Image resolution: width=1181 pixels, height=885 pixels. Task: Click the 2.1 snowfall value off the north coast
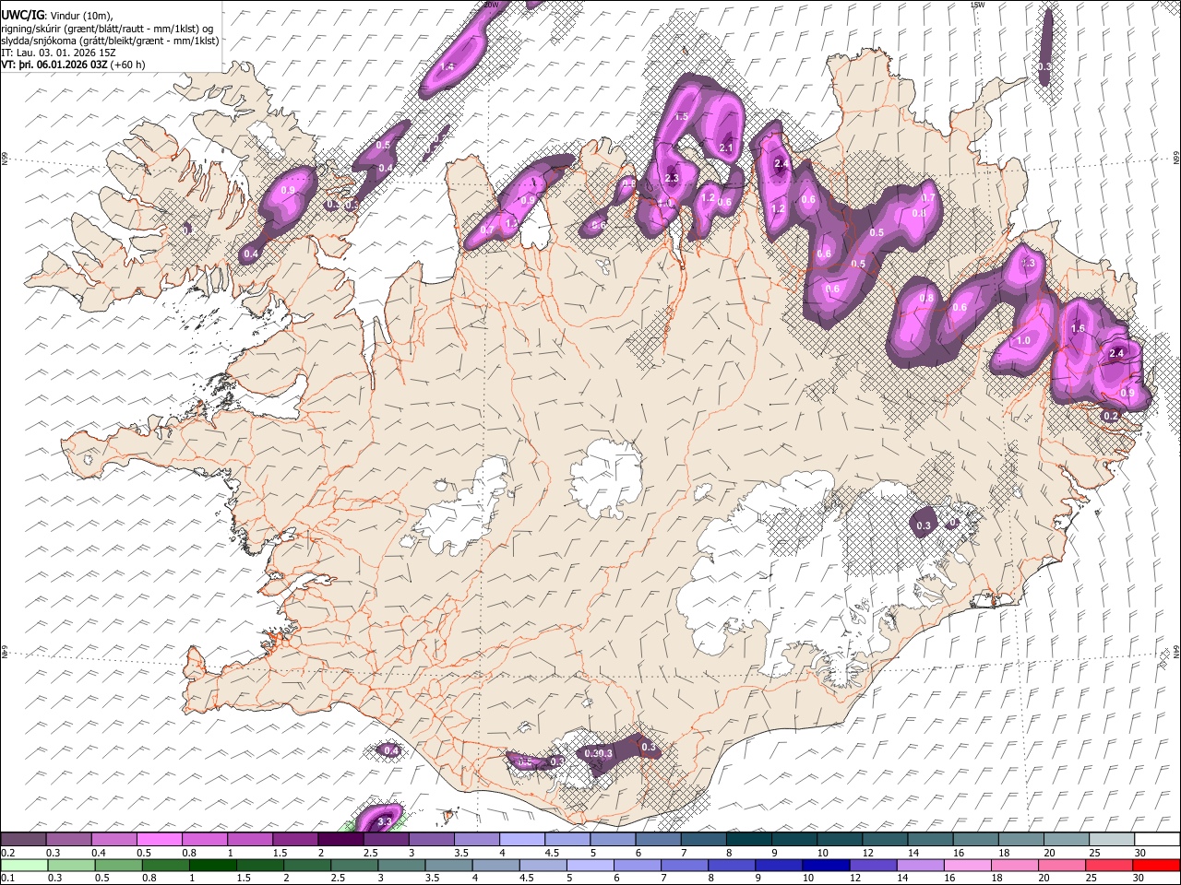726,147
